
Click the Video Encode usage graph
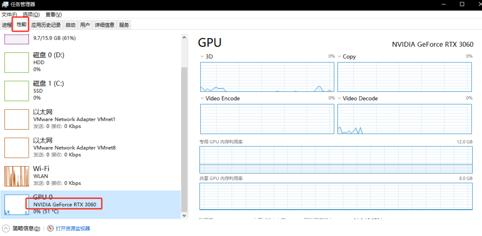(267, 119)
